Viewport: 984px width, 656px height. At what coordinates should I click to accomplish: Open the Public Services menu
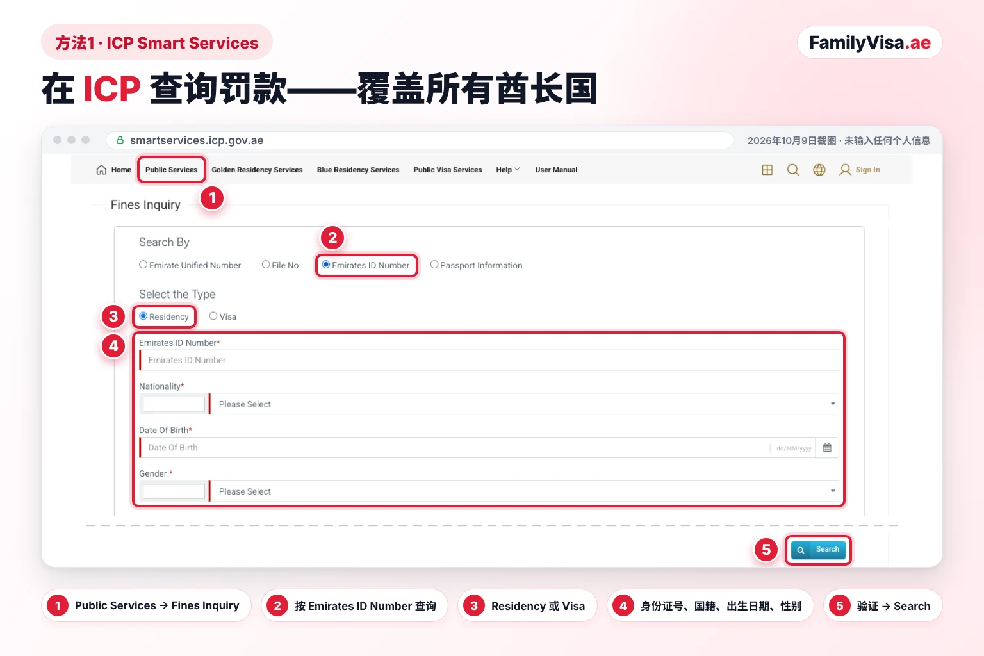pyautogui.click(x=171, y=170)
